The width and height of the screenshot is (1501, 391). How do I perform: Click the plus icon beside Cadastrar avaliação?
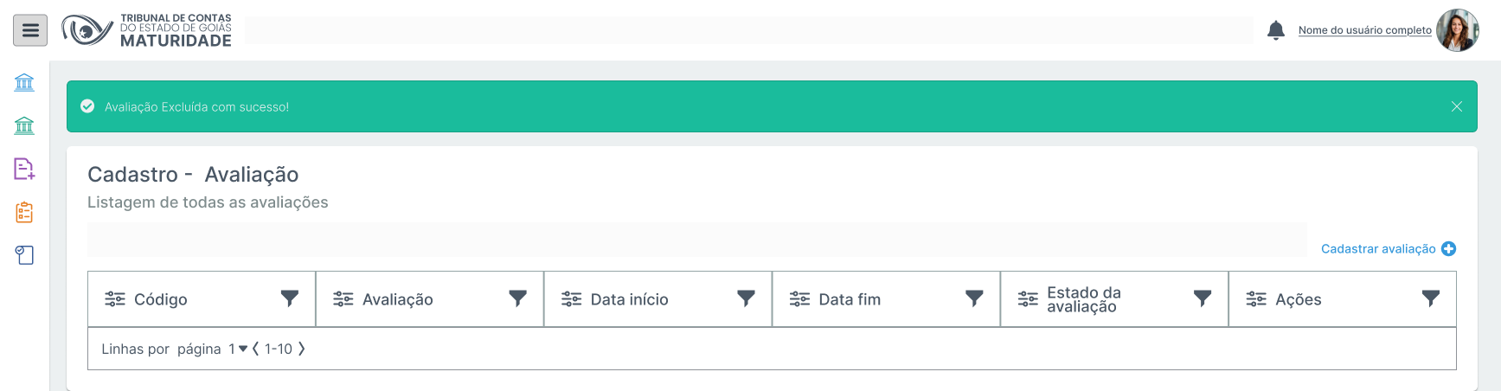click(1448, 249)
